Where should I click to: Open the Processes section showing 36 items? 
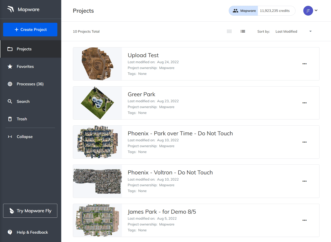pyautogui.click(x=30, y=84)
